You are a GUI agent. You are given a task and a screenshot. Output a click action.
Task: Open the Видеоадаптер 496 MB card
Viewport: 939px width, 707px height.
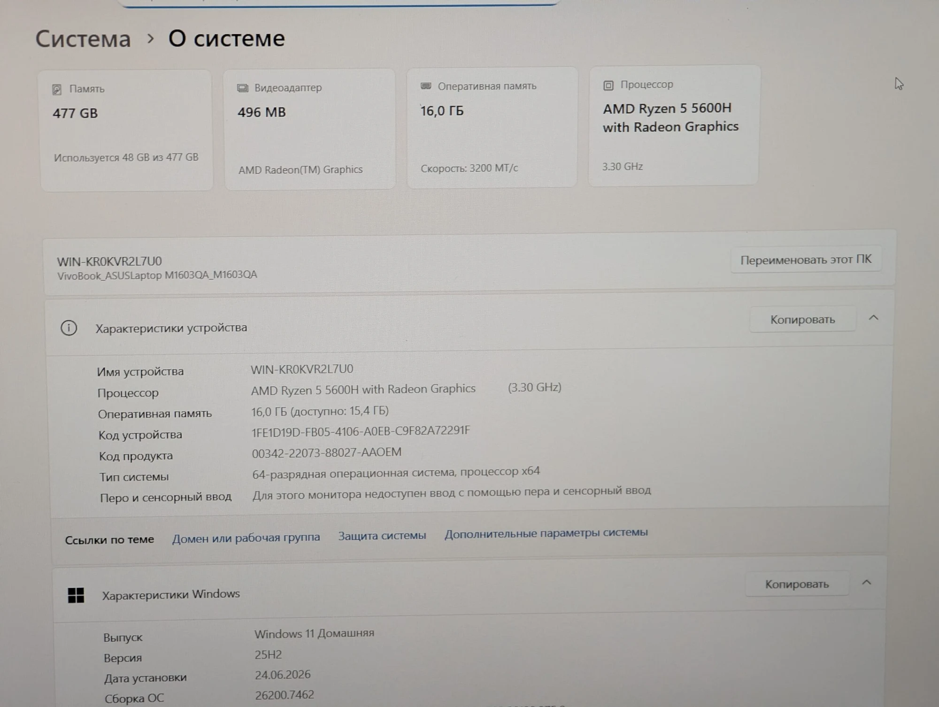pyautogui.click(x=310, y=129)
